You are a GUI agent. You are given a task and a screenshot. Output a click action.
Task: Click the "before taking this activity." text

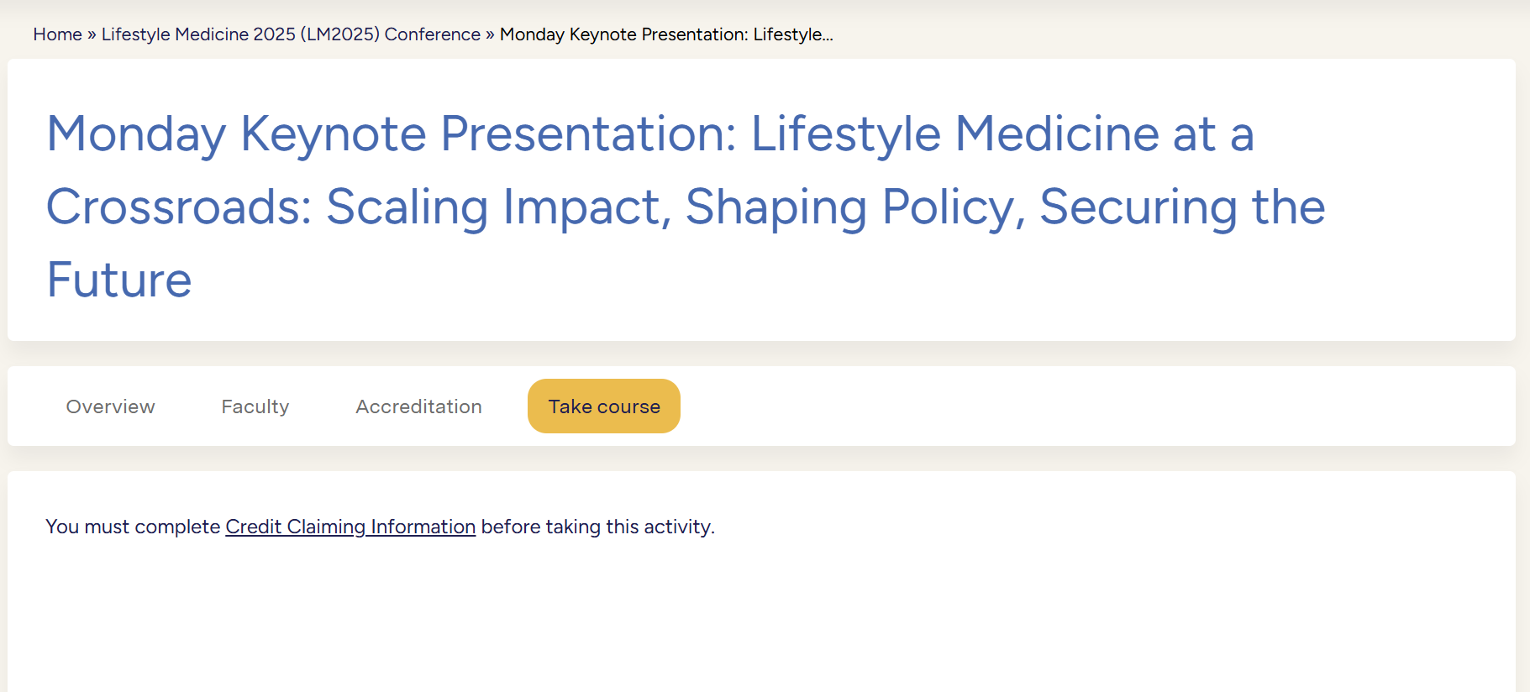[x=597, y=527]
